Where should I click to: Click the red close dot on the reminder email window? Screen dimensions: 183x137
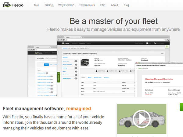coord(136,63)
